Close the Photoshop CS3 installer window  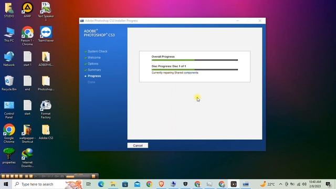point(260,21)
